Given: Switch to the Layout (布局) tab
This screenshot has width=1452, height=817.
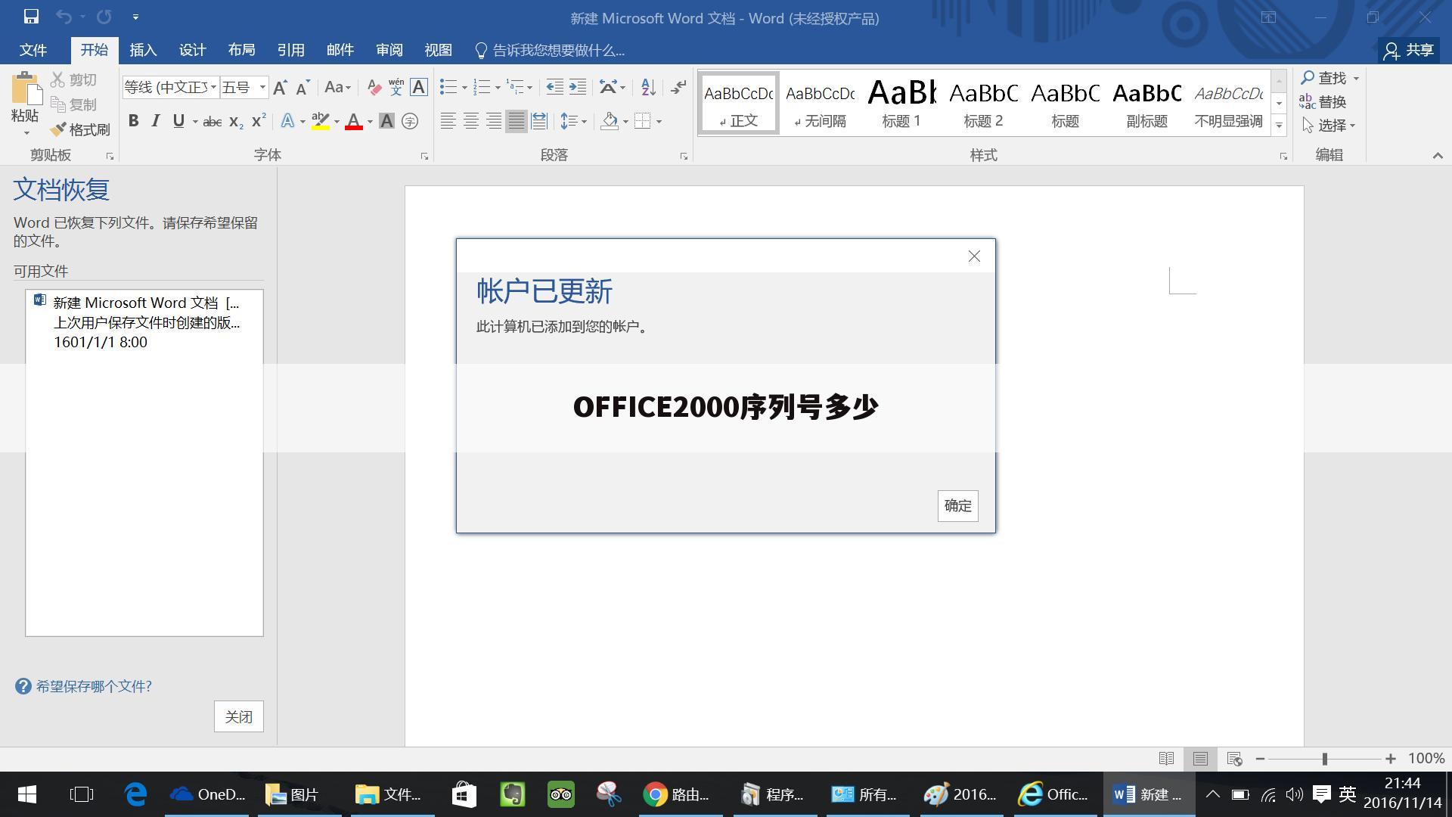Looking at the screenshot, I should click(241, 50).
